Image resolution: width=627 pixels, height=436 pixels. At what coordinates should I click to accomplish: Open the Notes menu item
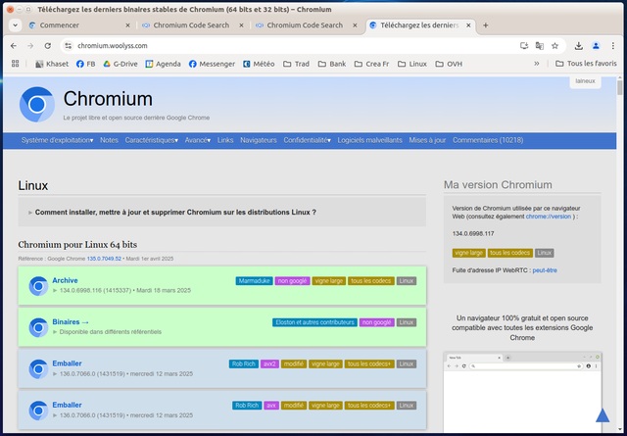coord(109,140)
